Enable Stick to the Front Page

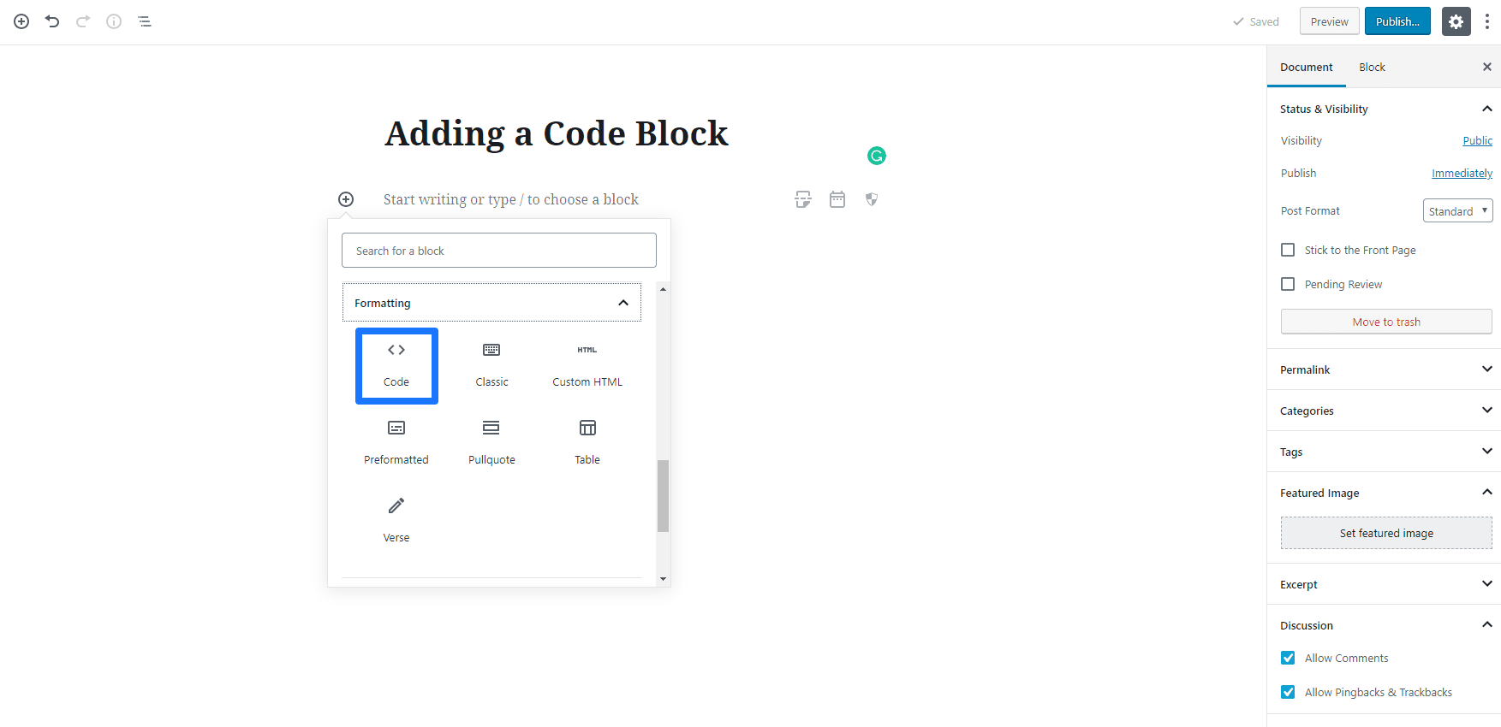coord(1288,250)
